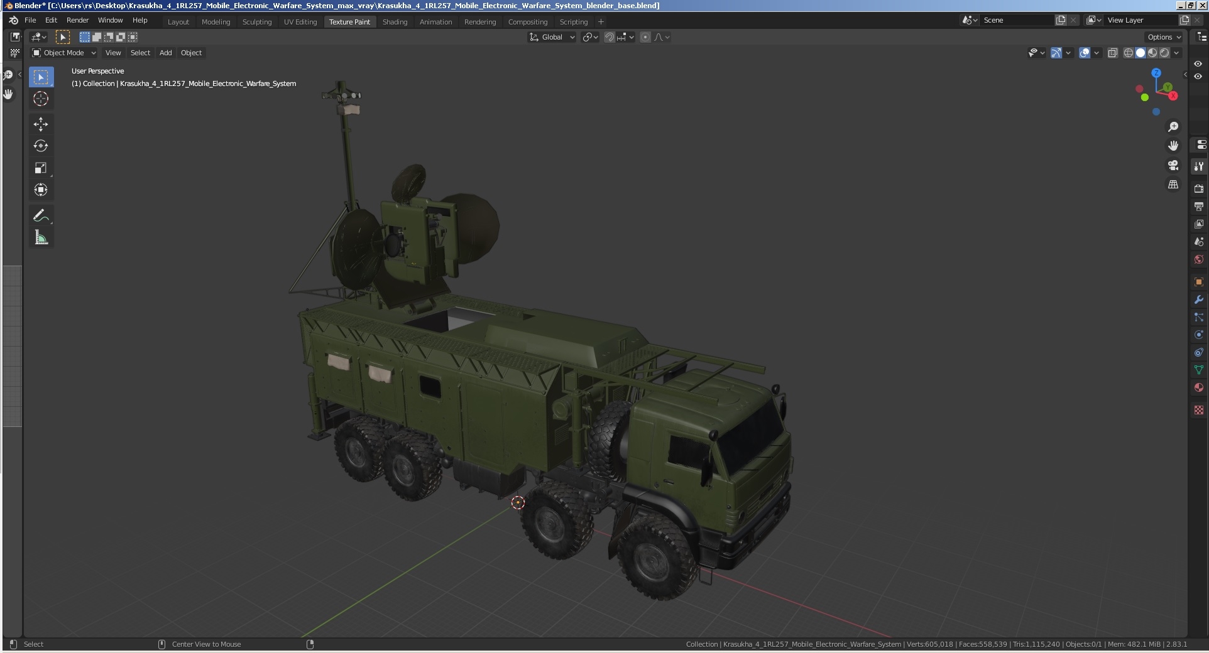Open the viewport Options popover

tap(1162, 36)
